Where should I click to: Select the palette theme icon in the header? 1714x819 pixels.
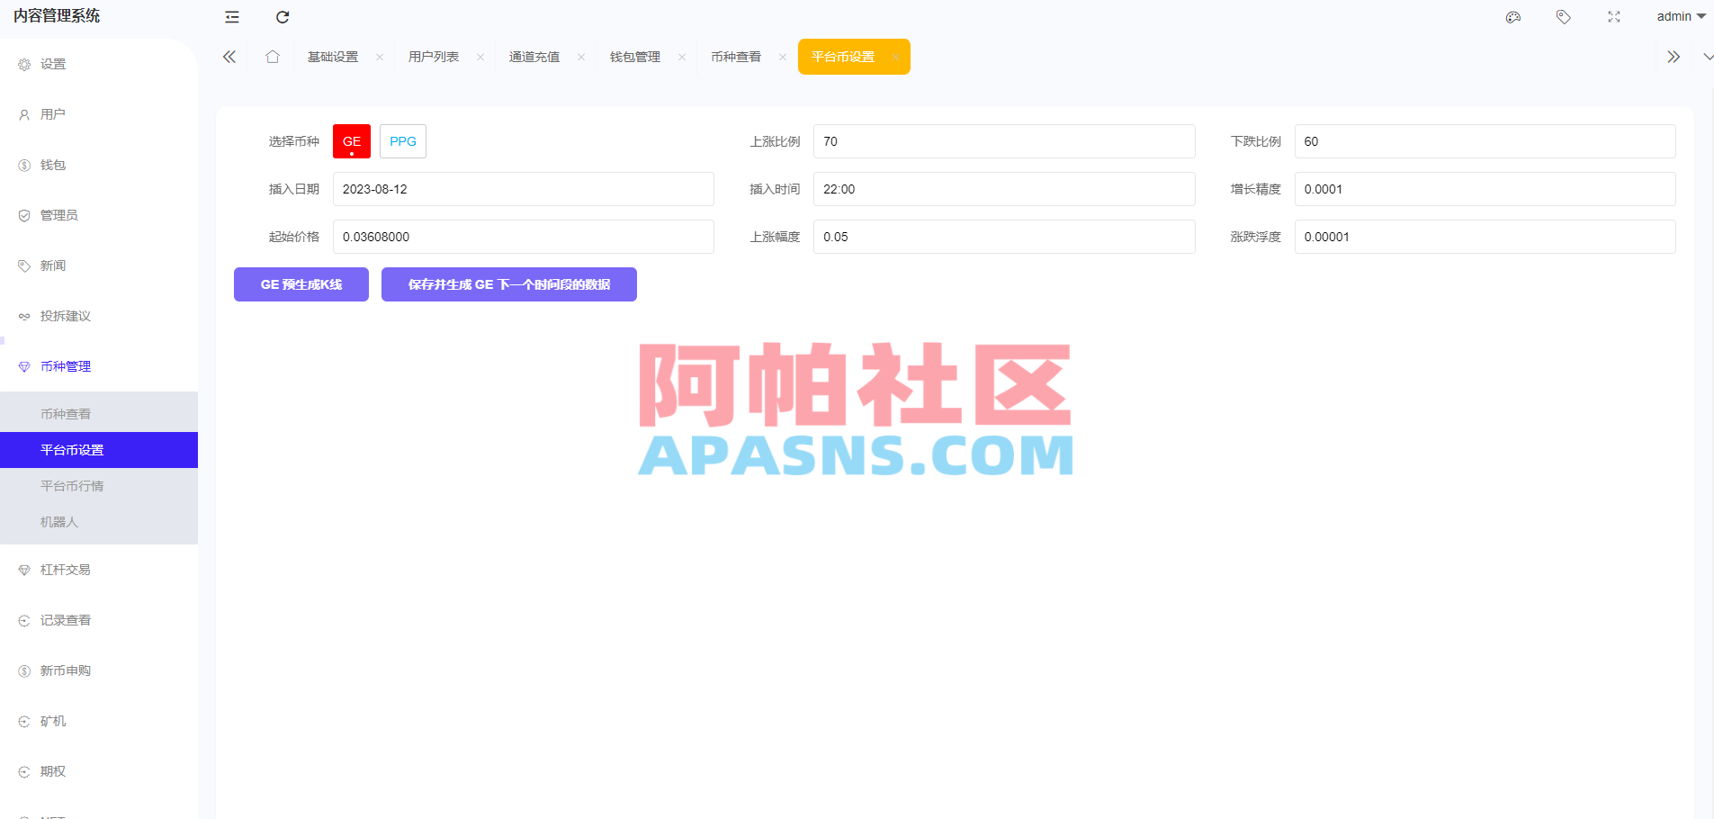point(1513,17)
